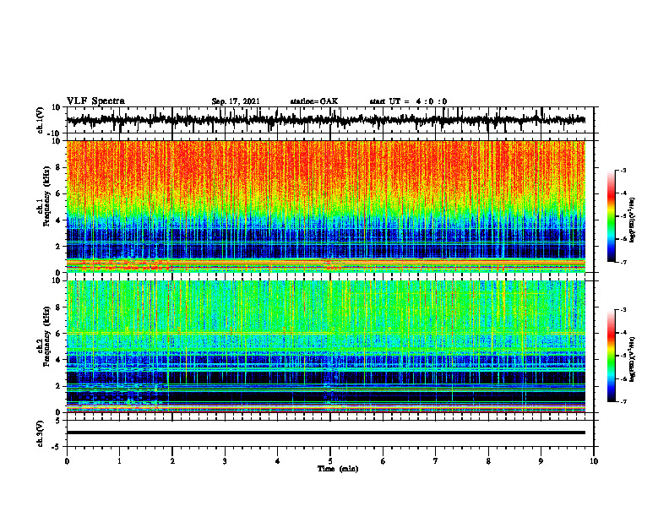Click the '-3' tick on ch.2 color bar
Viewport: 669px width, 517px height.
point(623,310)
